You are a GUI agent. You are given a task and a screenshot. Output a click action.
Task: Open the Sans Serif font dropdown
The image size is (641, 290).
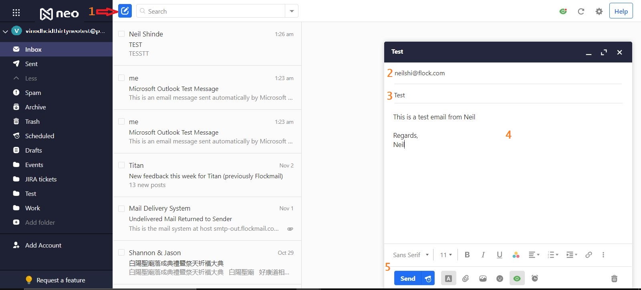[x=411, y=255]
